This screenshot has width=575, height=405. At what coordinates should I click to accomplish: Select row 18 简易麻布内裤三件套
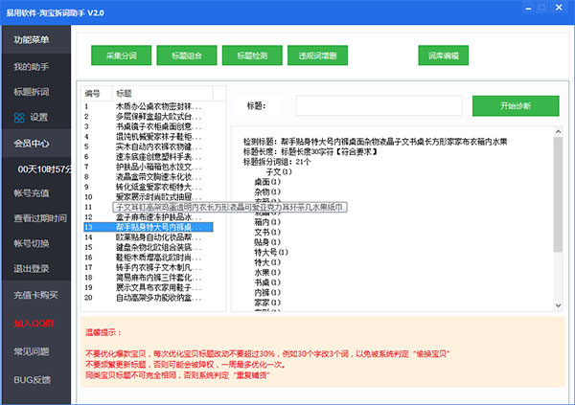(x=149, y=278)
